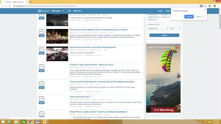Click wykop button under 474 votes
This screenshot has height=124, width=221.
(41, 71)
